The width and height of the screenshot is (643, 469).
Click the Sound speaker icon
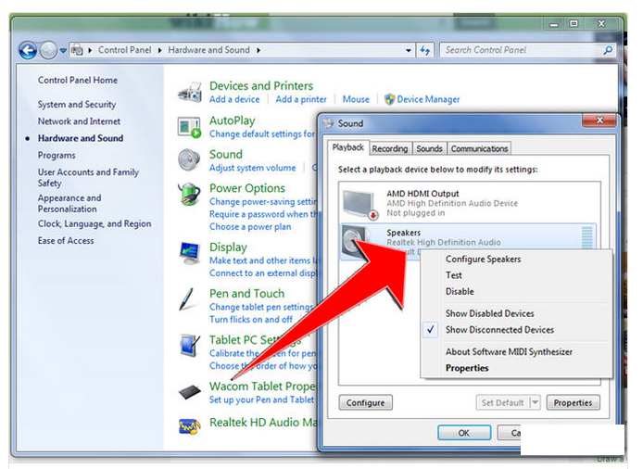(x=190, y=160)
